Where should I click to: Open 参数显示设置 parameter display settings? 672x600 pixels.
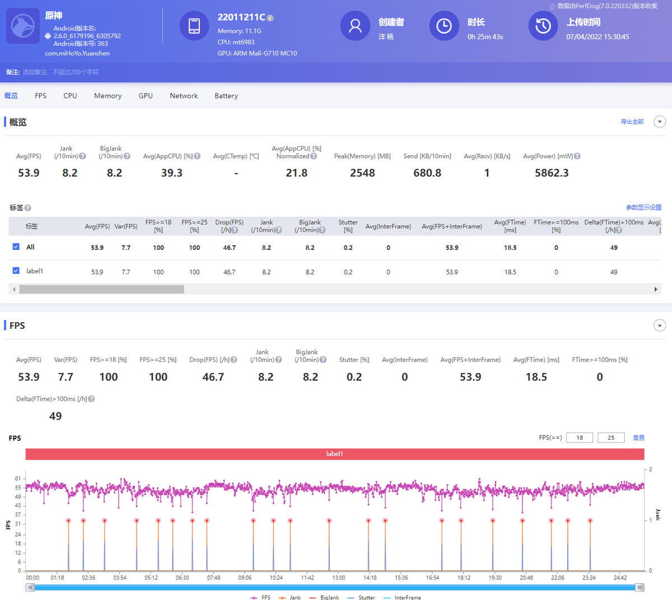(643, 208)
